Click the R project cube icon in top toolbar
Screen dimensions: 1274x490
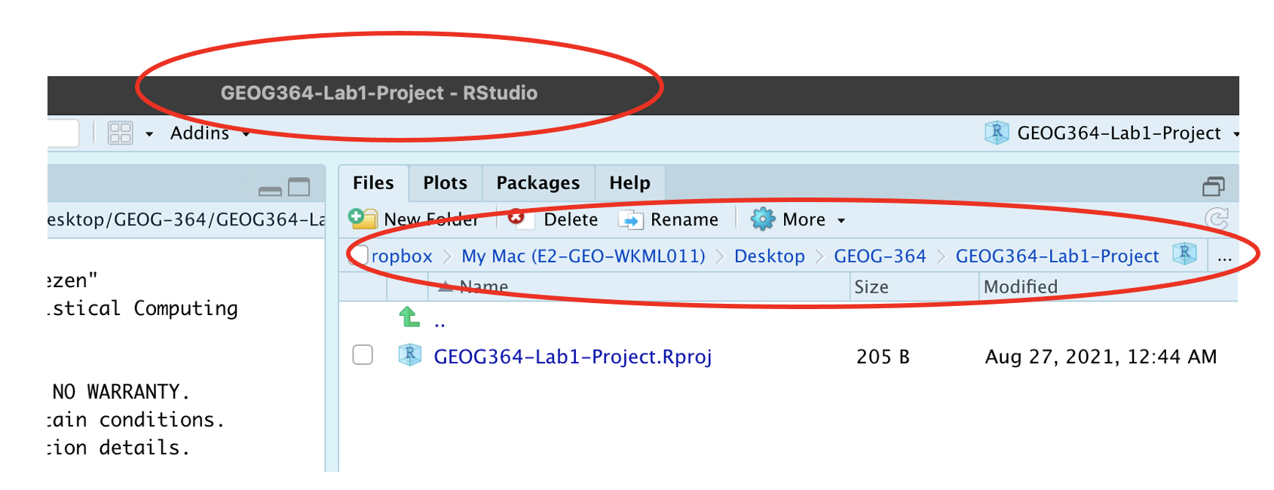(x=997, y=133)
